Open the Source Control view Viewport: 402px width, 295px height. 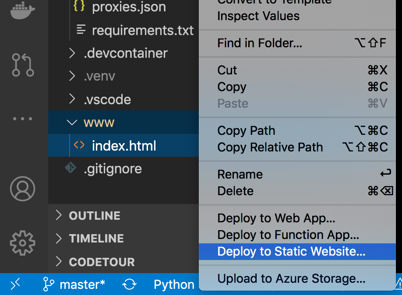point(22,66)
